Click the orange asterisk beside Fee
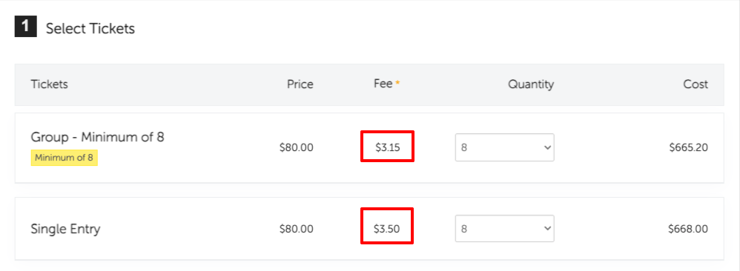 (x=398, y=82)
